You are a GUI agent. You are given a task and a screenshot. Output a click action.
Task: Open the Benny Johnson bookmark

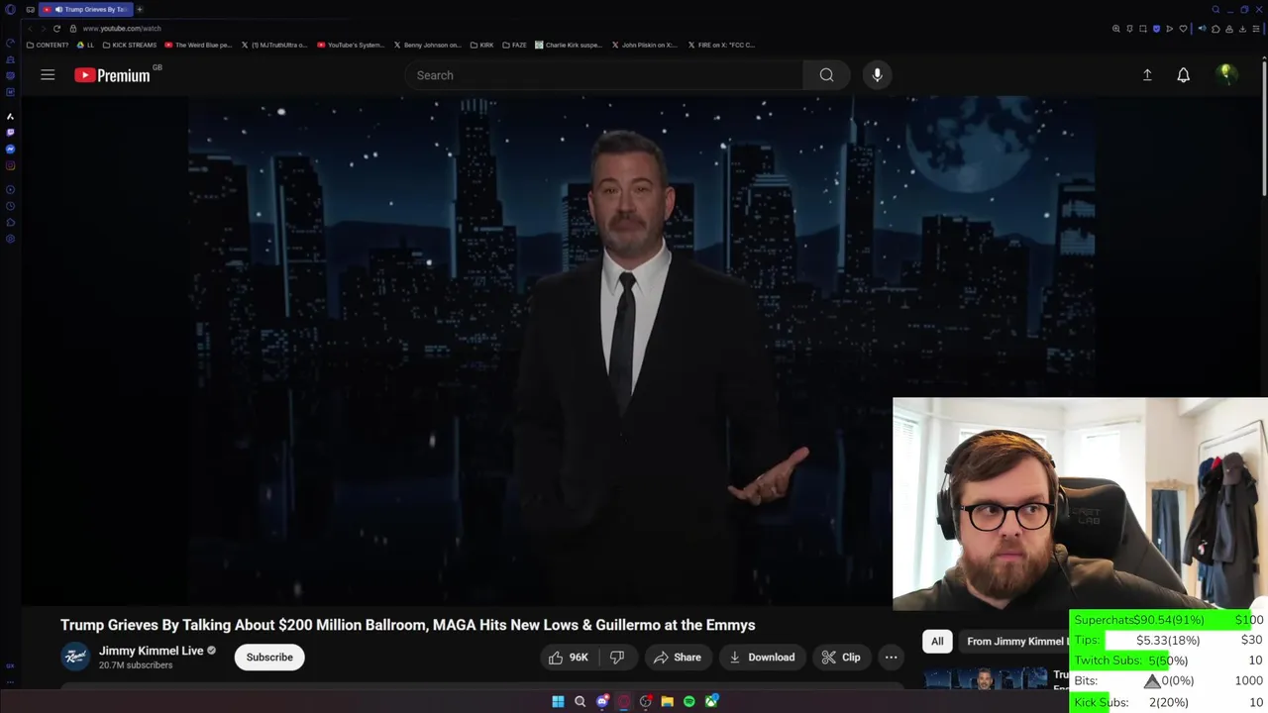click(x=428, y=45)
